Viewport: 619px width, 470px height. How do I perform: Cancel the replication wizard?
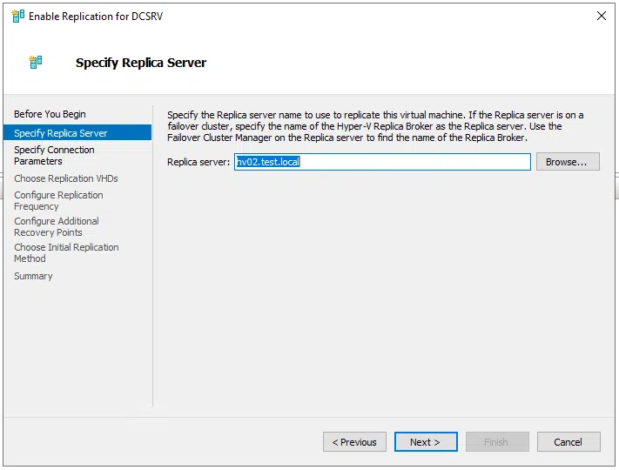click(569, 442)
